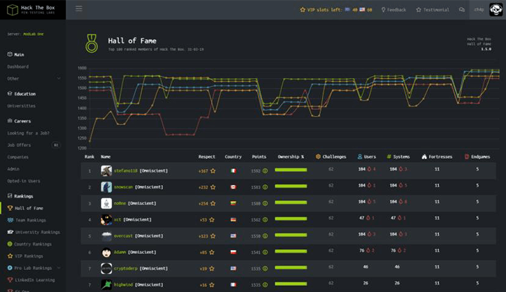This screenshot has width=506, height=292.
Task: Click the Rankings section icon
Action: pos(10,195)
